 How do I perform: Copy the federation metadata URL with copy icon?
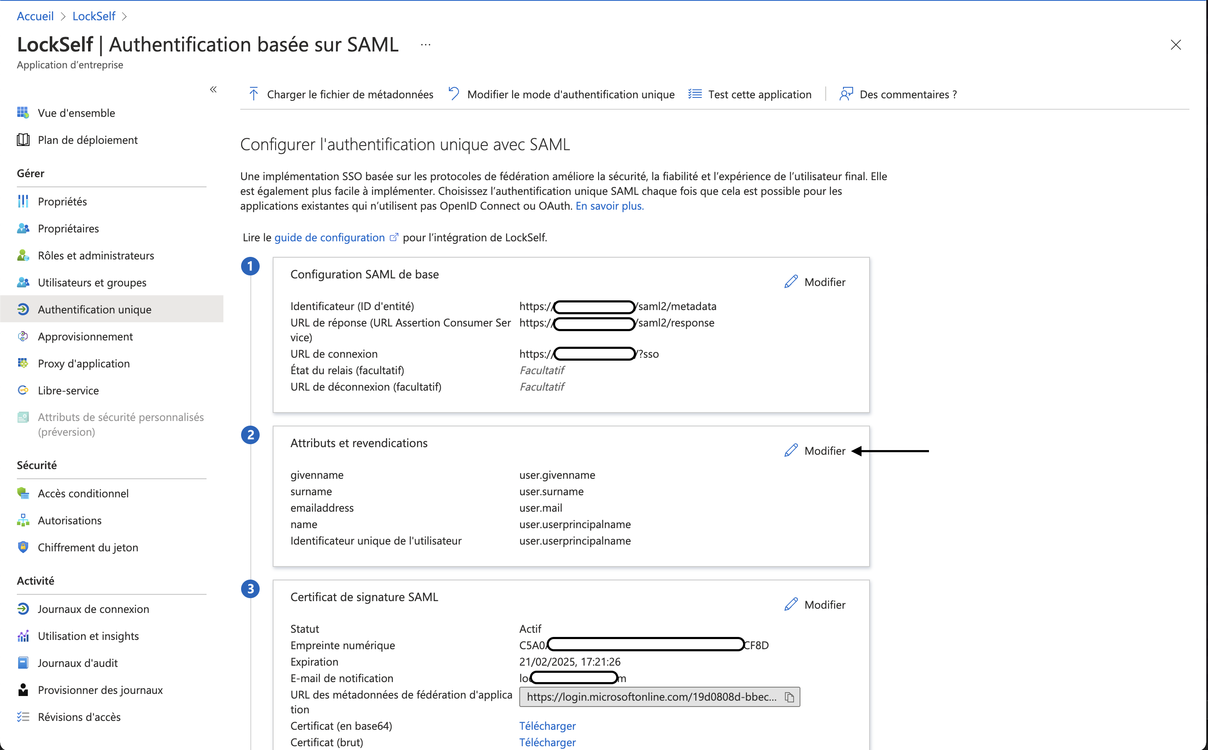tap(789, 696)
